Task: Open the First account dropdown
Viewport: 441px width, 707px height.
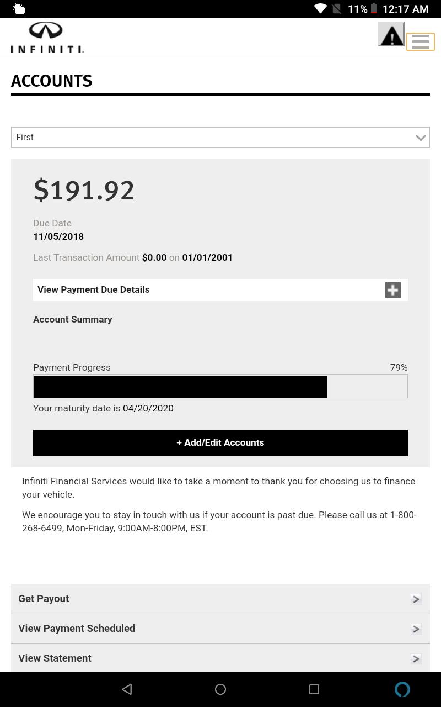Action: click(x=220, y=138)
